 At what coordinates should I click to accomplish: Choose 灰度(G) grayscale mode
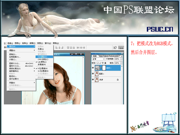pos(44,49)
